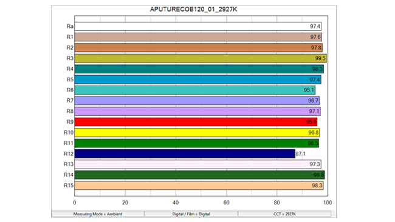The image size is (395, 222).
Task: Click the x-axis tick label 100
Action: [x=328, y=203]
